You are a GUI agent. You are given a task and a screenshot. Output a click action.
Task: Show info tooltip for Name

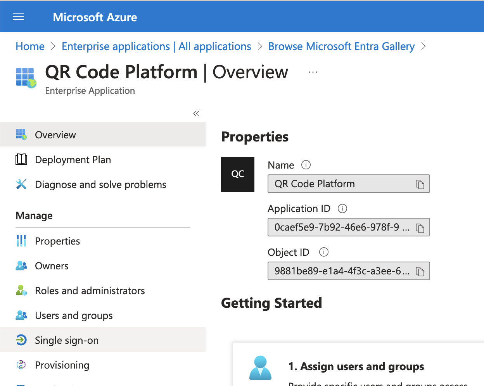(306, 165)
